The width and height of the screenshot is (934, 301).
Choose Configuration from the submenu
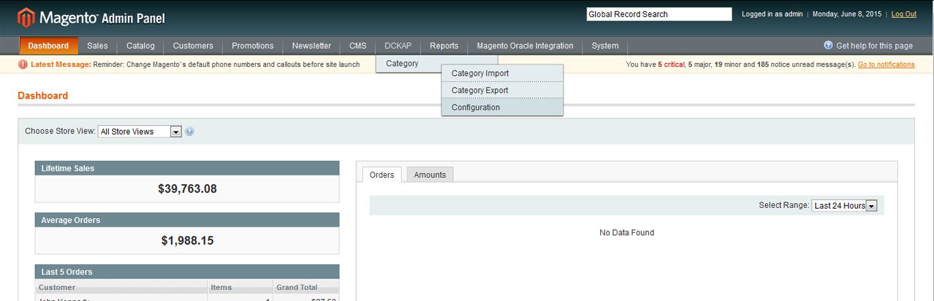(502, 107)
